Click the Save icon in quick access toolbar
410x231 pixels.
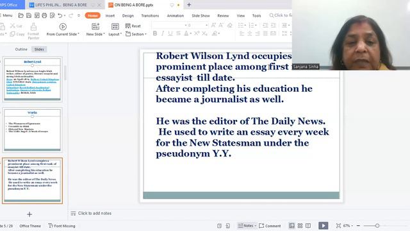(29, 15)
